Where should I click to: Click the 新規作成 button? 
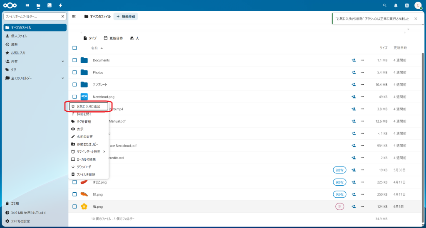126,16
